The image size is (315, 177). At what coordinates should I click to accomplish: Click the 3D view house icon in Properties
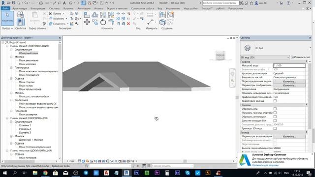click(x=247, y=48)
